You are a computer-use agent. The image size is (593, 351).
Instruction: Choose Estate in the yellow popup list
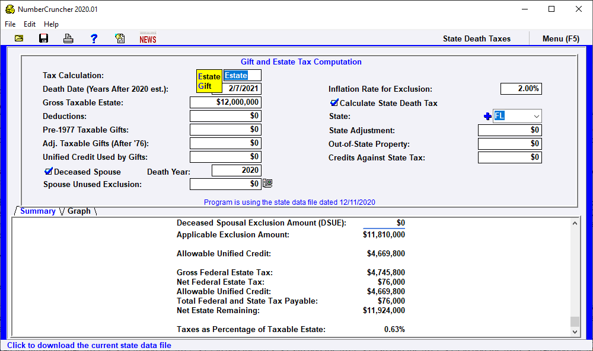[x=209, y=76]
